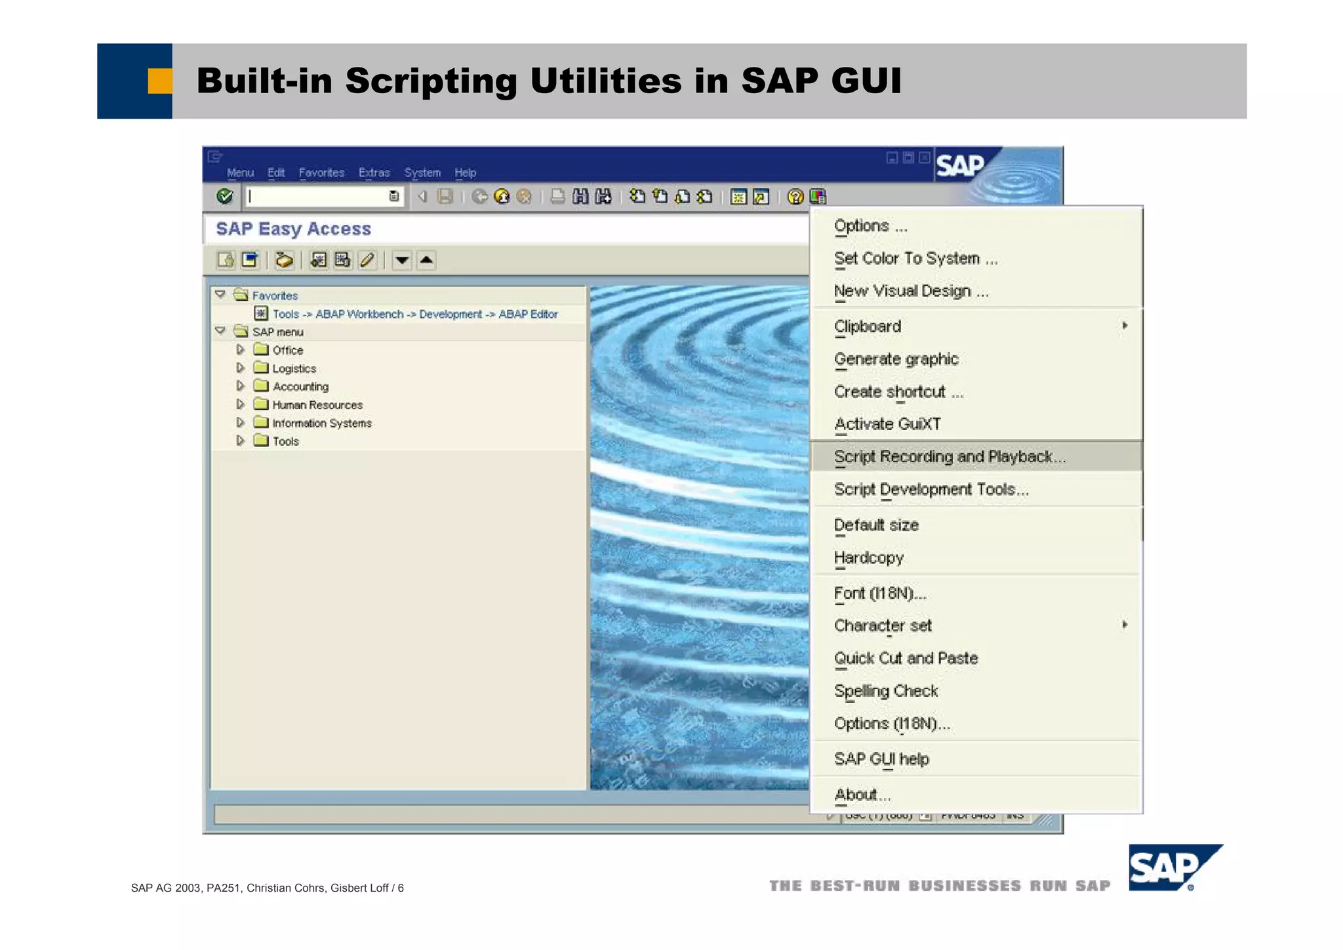This screenshot has width=1343, height=950.
Task: Click the Cancel icon in toolbar
Action: [x=524, y=196]
